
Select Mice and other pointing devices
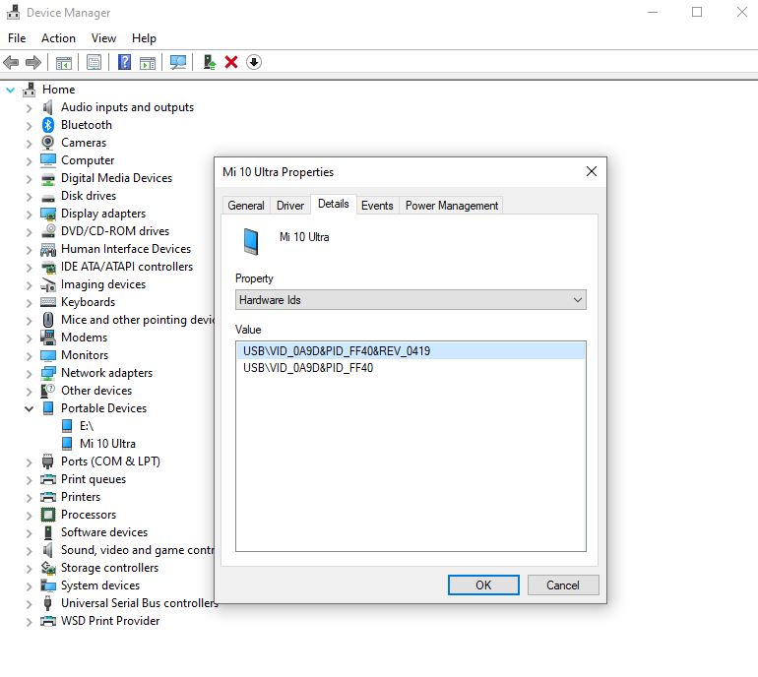[138, 320]
